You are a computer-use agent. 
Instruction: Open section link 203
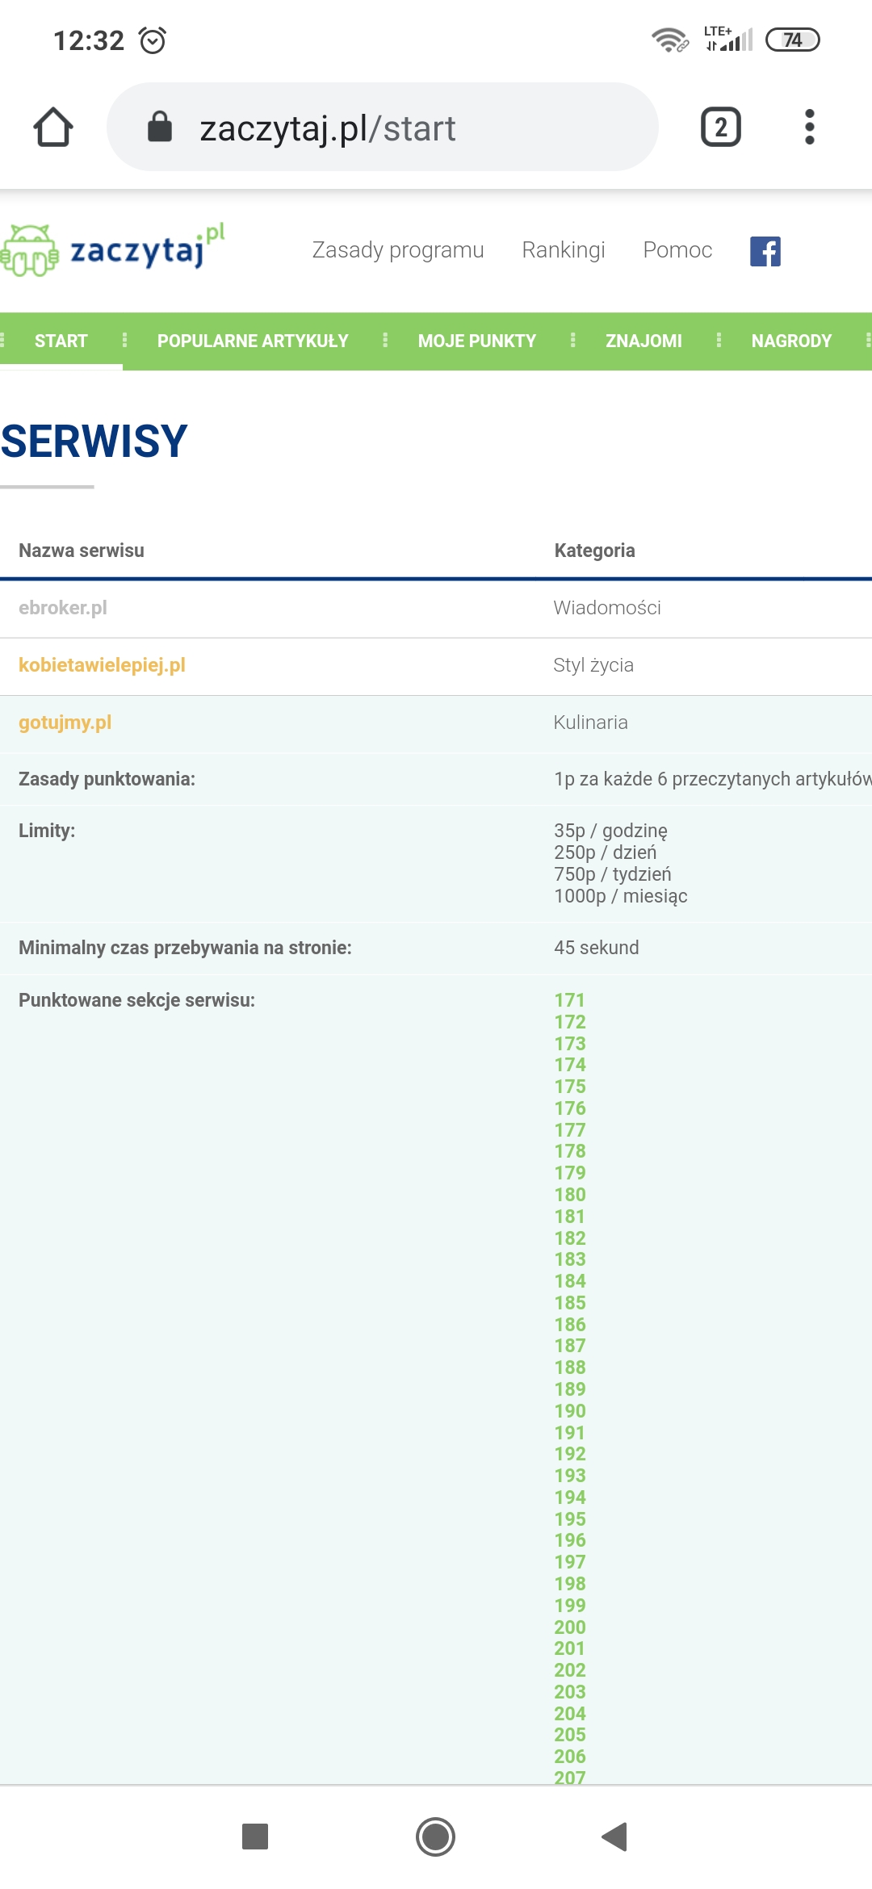569,1692
